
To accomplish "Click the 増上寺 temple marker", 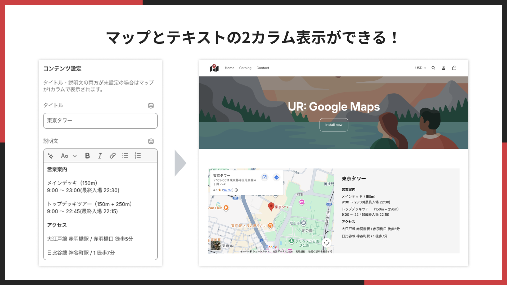I will 304,223.
